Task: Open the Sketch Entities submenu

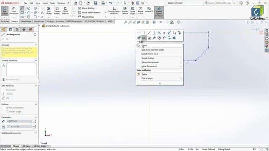Action: point(160,58)
